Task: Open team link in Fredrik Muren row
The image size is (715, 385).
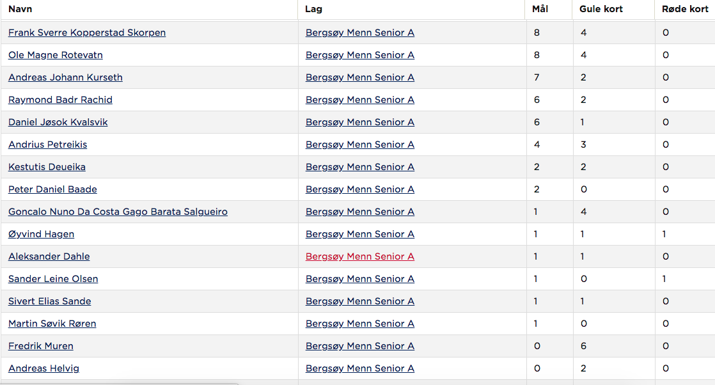Action: 360,345
